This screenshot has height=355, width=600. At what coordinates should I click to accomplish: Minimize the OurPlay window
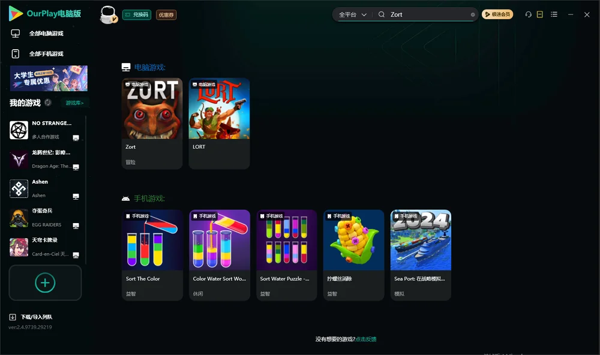click(x=571, y=14)
